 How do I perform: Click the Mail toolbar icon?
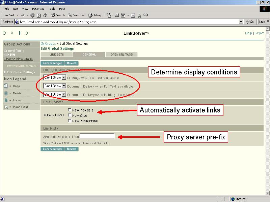(108, 15)
